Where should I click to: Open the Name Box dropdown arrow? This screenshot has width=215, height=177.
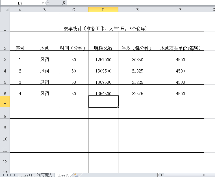[43, 3]
